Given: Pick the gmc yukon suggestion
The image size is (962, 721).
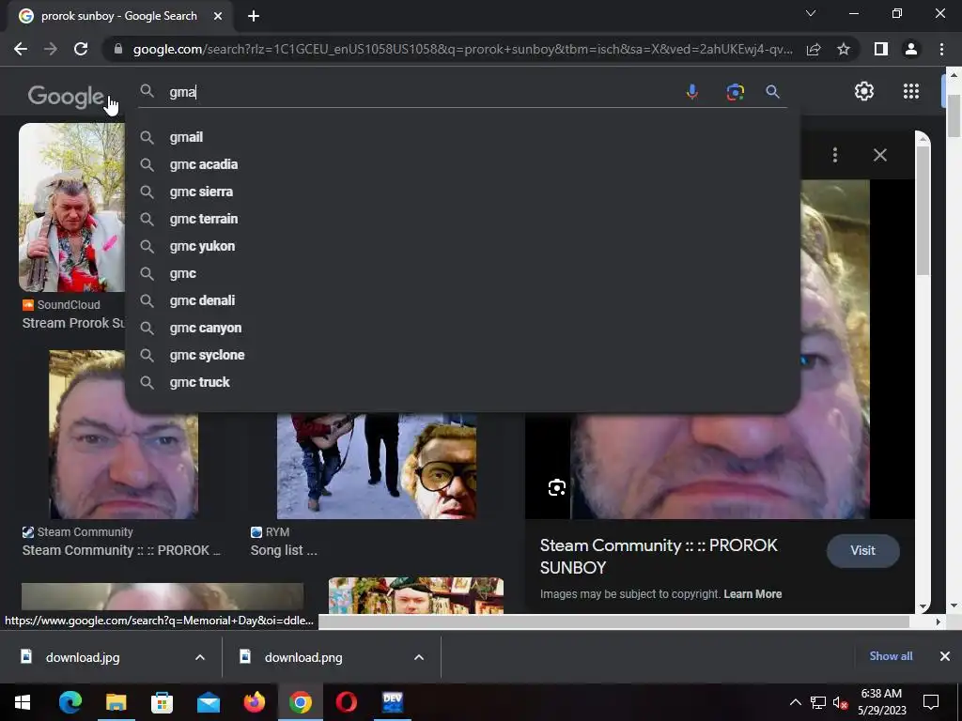Looking at the screenshot, I should tap(462, 247).
